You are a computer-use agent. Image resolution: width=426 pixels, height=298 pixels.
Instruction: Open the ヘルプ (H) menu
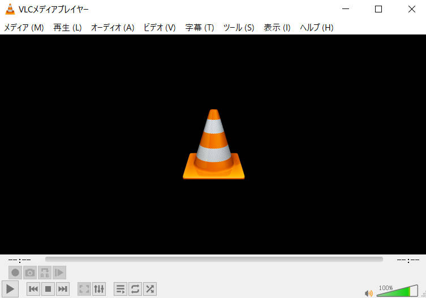coord(316,28)
